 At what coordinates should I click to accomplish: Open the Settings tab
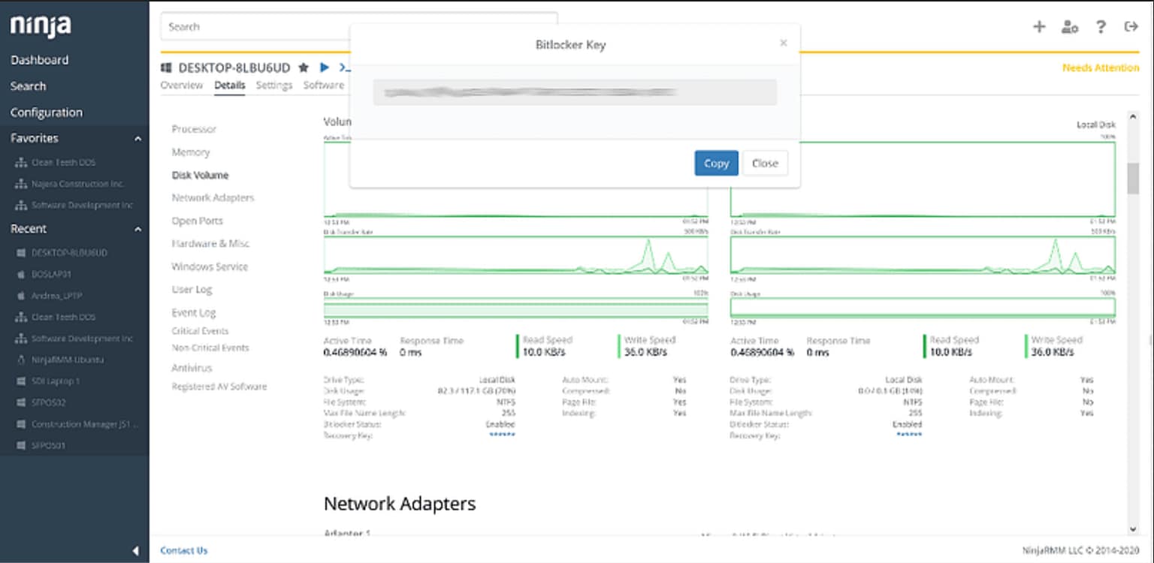pos(273,86)
